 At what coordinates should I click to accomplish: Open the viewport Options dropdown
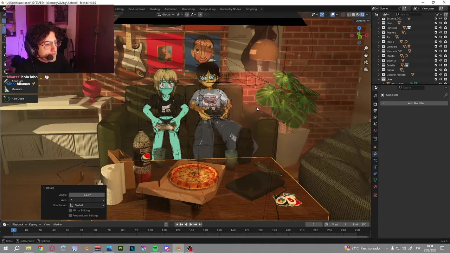pyautogui.click(x=362, y=21)
